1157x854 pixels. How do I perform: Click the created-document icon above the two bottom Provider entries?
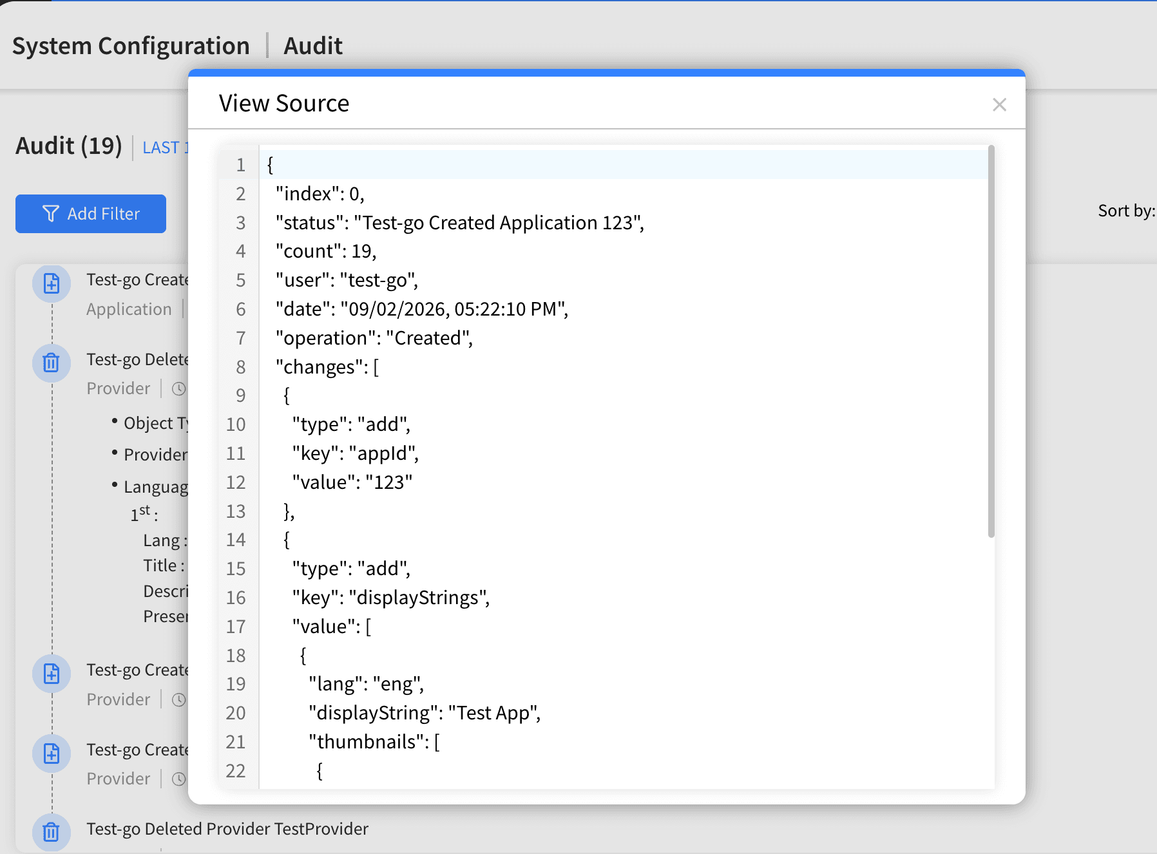tap(52, 674)
